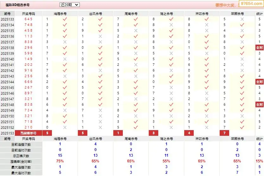Click the red box showing 4 in row 2025153
This screenshot has width=264, height=176.
click(x=189, y=133)
